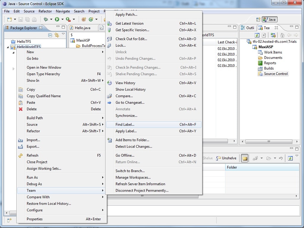Viewport: 304px width, 228px height.
Task: Select the Hello.java editor tab
Action: pyautogui.click(x=83, y=28)
